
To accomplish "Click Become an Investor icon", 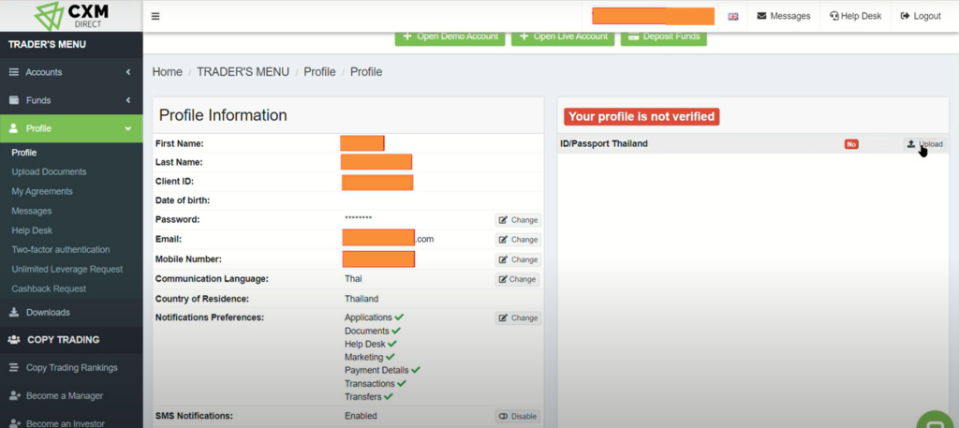I will (14, 423).
